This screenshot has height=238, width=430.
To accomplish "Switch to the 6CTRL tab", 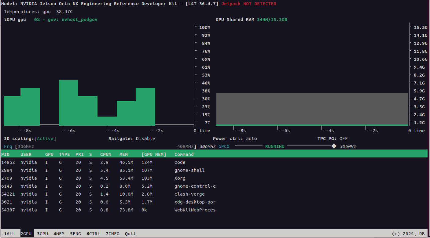I will click(93, 234).
